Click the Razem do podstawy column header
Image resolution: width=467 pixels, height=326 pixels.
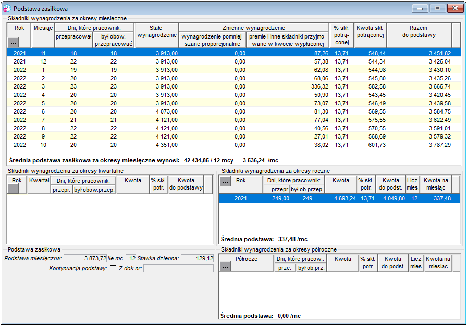point(419,35)
